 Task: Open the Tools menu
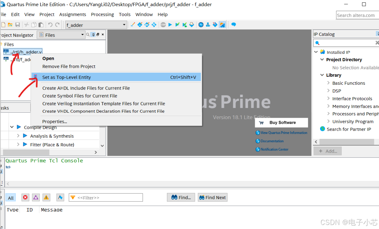(125, 14)
